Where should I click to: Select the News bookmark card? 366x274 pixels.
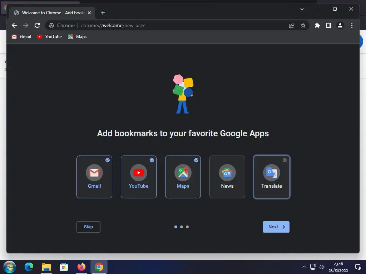(x=227, y=177)
